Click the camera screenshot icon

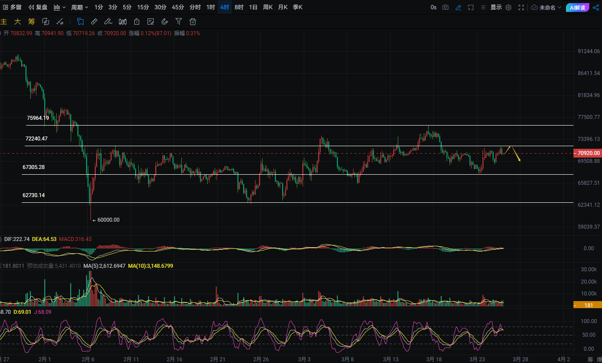(446, 7)
